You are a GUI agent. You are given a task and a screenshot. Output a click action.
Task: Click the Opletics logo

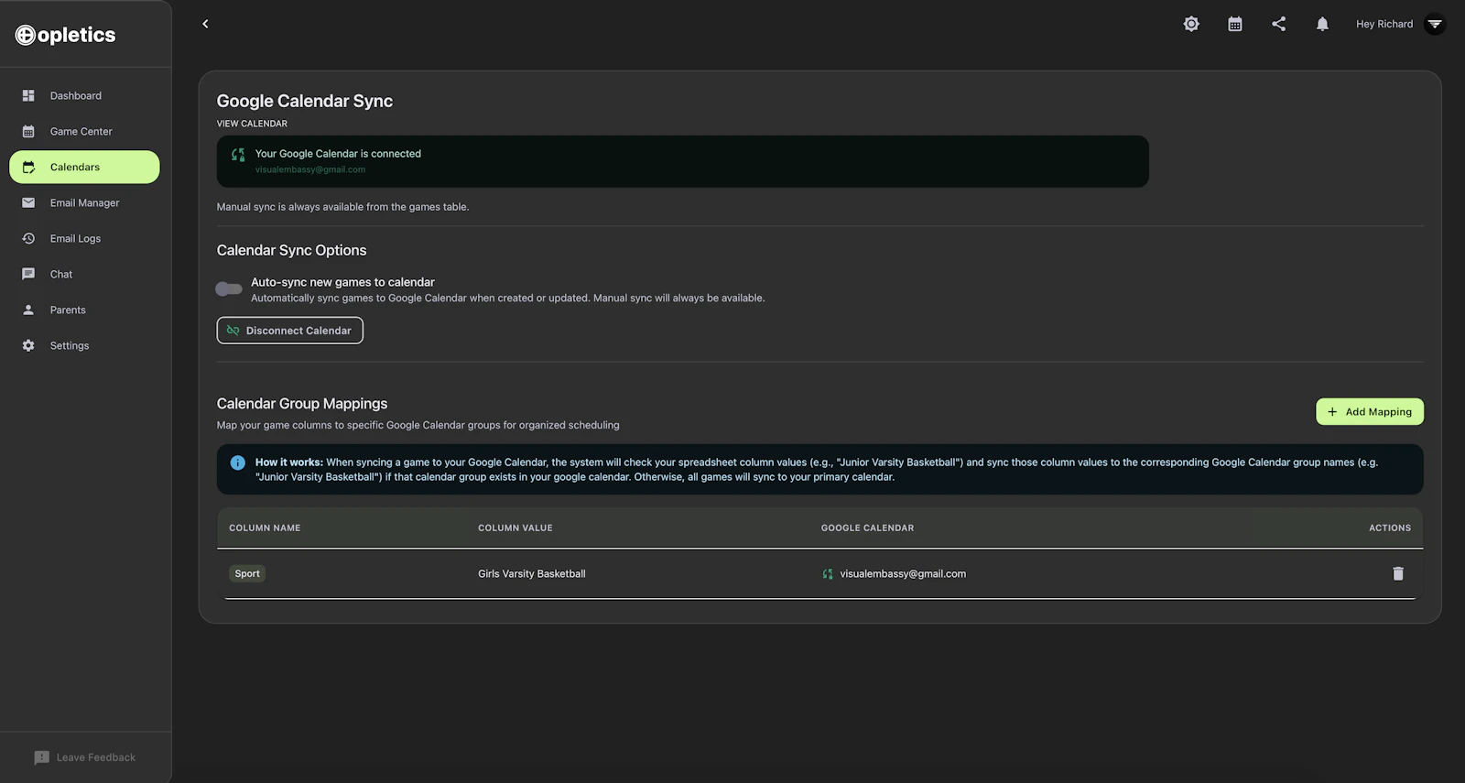point(65,35)
